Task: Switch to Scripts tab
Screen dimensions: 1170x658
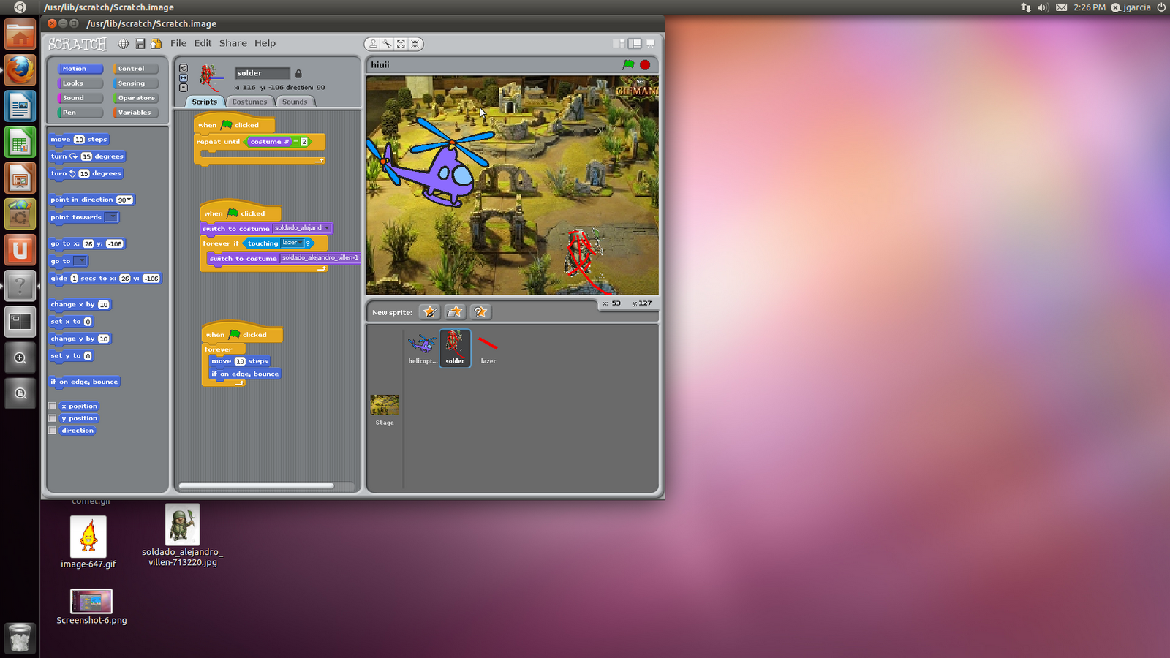Action: (x=205, y=102)
